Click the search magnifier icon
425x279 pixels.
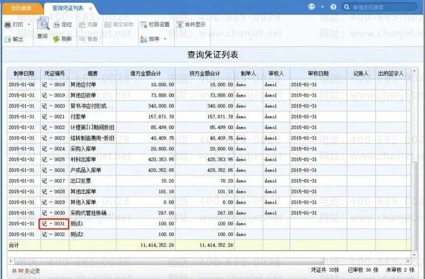click(346, 7)
